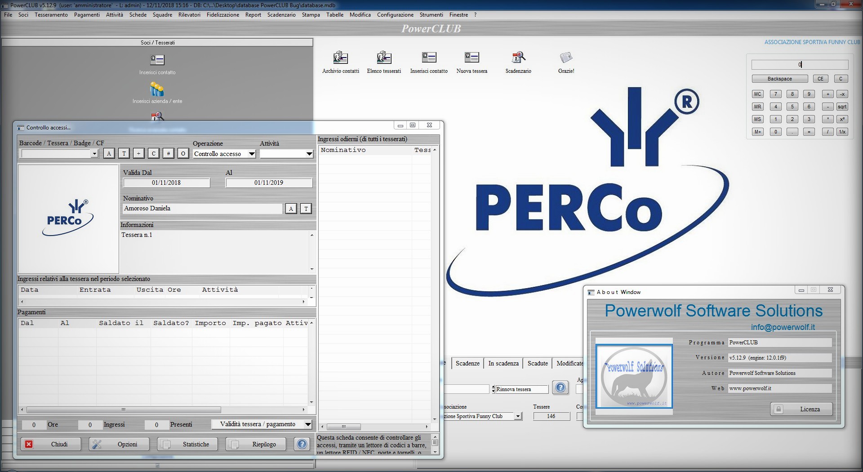Click Inserisci contatto in Soci panel
The height and width of the screenshot is (472, 863).
(157, 60)
